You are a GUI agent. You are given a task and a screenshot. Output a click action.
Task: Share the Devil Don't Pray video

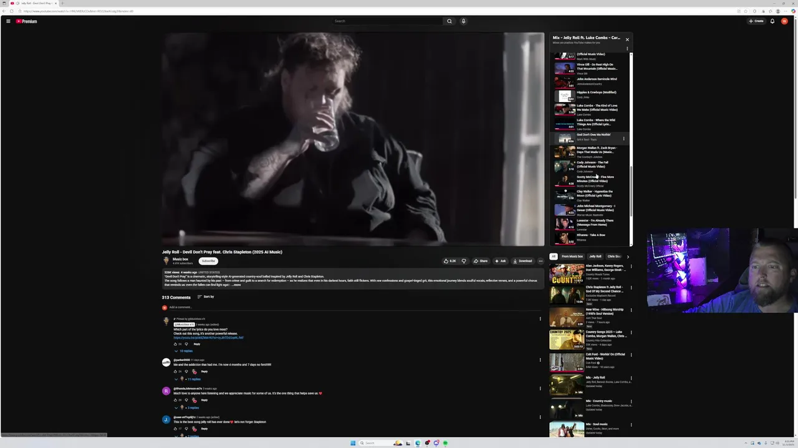(480, 261)
